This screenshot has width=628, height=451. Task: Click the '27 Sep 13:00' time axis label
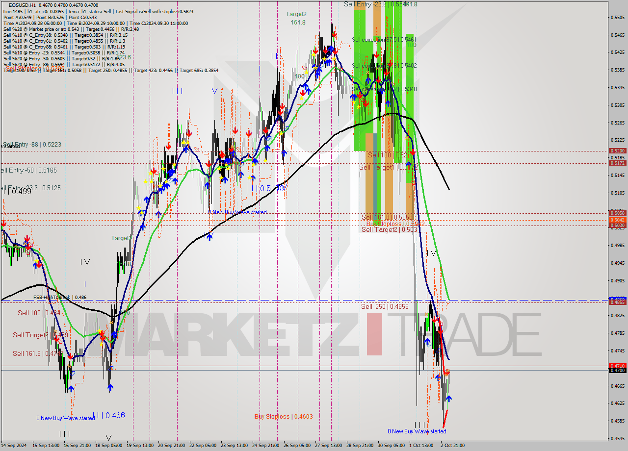pos(329,446)
